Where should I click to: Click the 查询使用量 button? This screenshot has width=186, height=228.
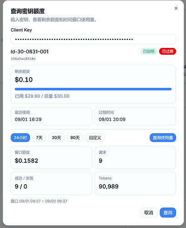pos(163,138)
